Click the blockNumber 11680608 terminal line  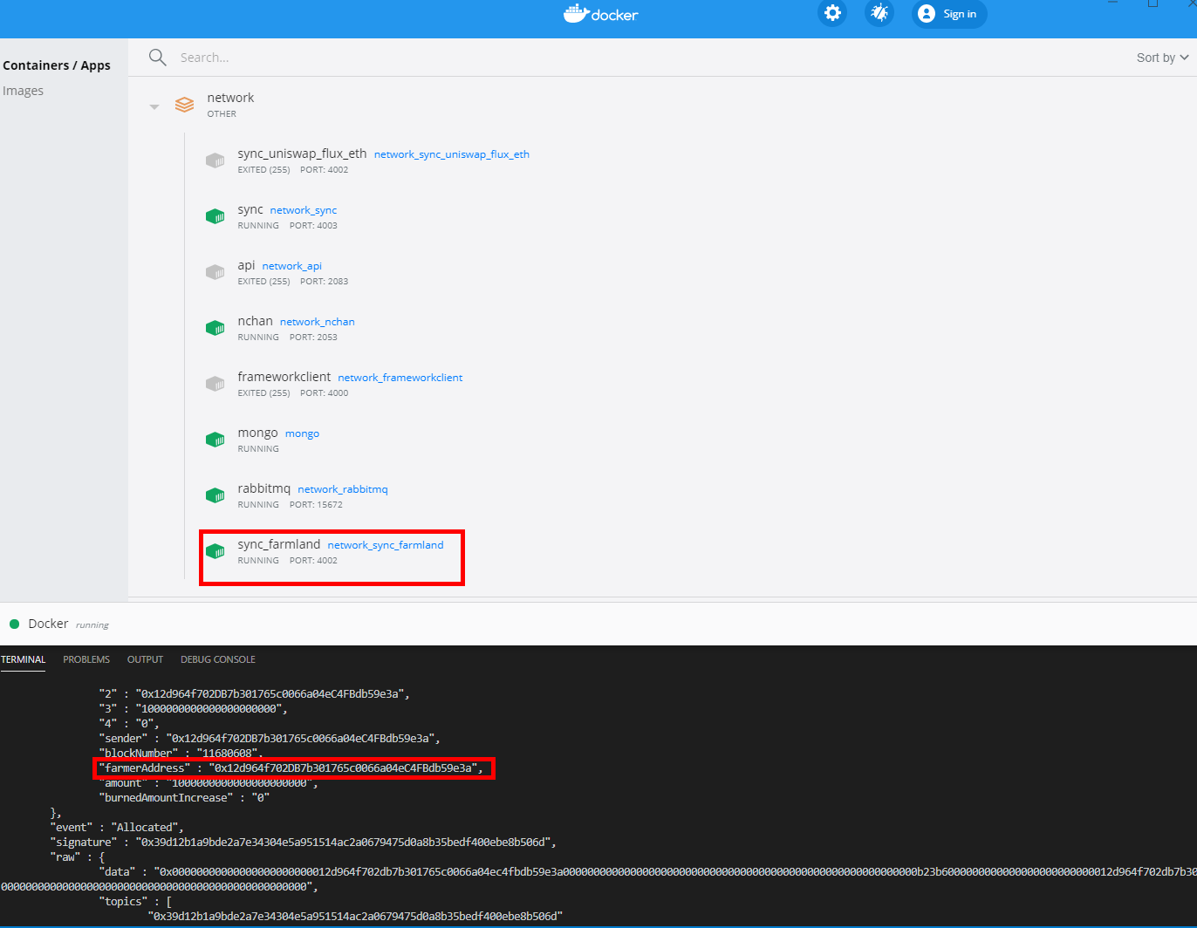[181, 754]
